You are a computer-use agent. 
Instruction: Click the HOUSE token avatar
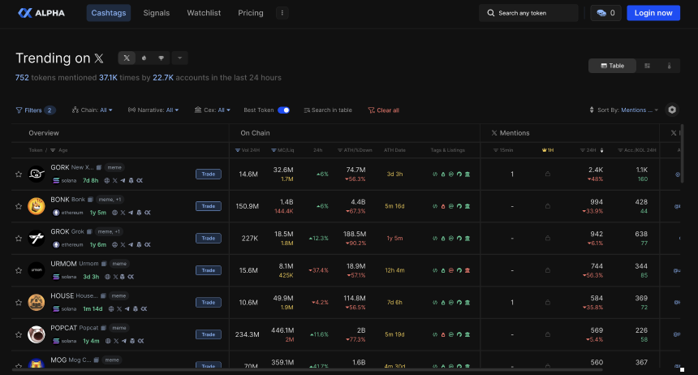pos(37,303)
